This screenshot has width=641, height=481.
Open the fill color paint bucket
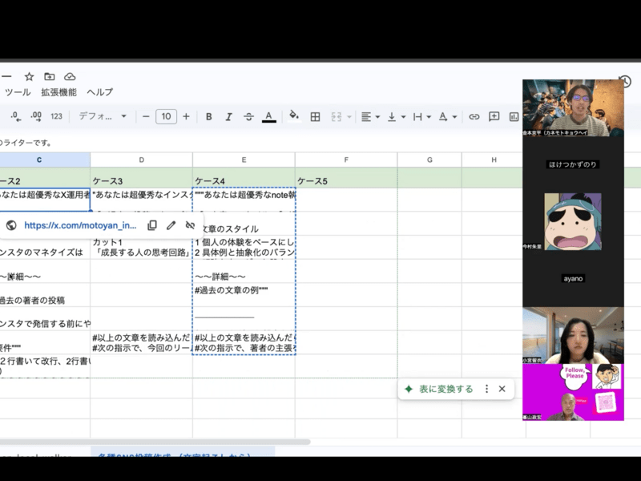(x=294, y=116)
